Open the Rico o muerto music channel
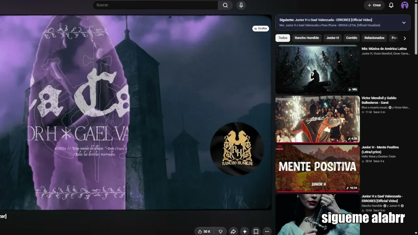 click(375, 107)
